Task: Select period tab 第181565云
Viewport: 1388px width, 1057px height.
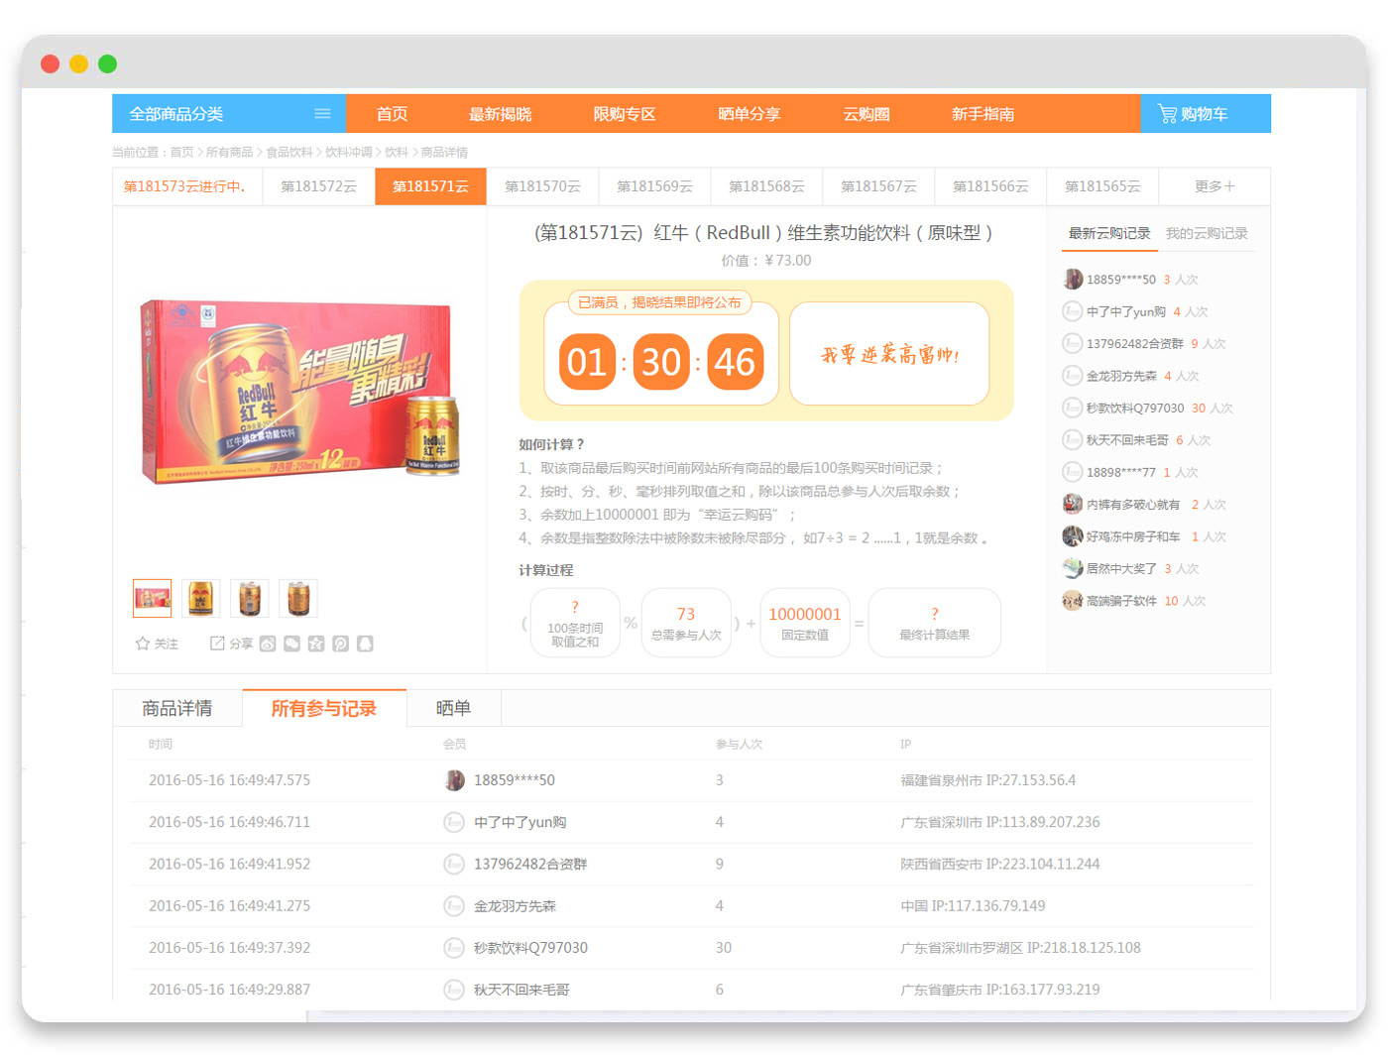Action: (x=1102, y=186)
